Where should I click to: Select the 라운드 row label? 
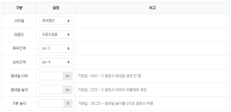pyautogui.click(x=19, y=35)
